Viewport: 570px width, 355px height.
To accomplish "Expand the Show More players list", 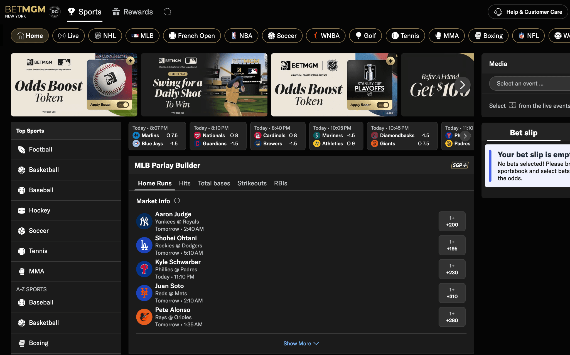I will [301, 343].
